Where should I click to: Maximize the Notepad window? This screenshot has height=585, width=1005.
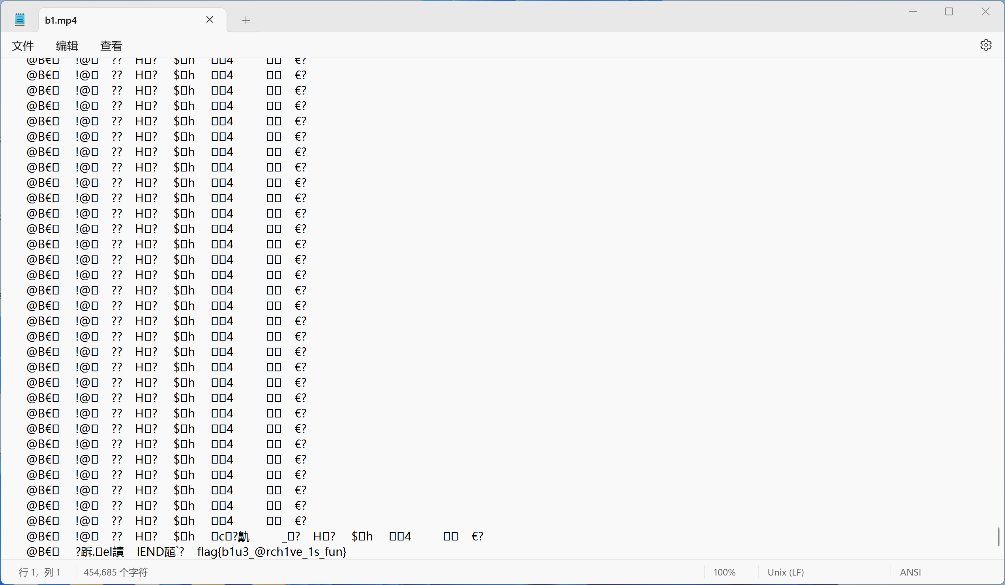click(x=949, y=12)
